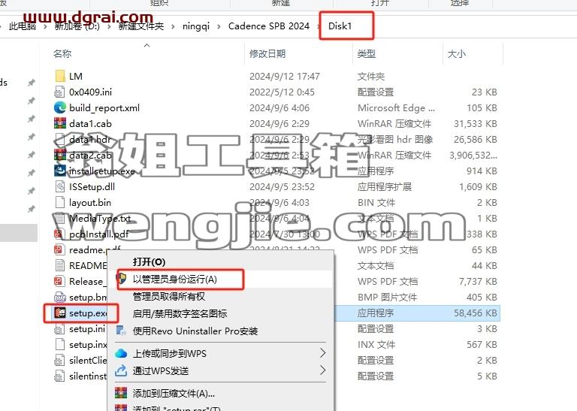This screenshot has width=577, height=411.
Task: Click 上传或同步到WPS context menu entry
Action: click(169, 353)
